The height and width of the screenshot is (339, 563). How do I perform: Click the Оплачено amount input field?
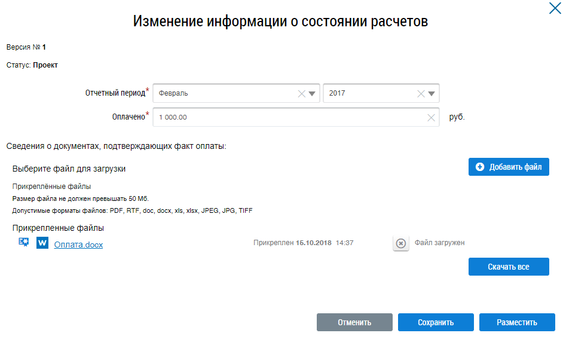[x=287, y=117]
